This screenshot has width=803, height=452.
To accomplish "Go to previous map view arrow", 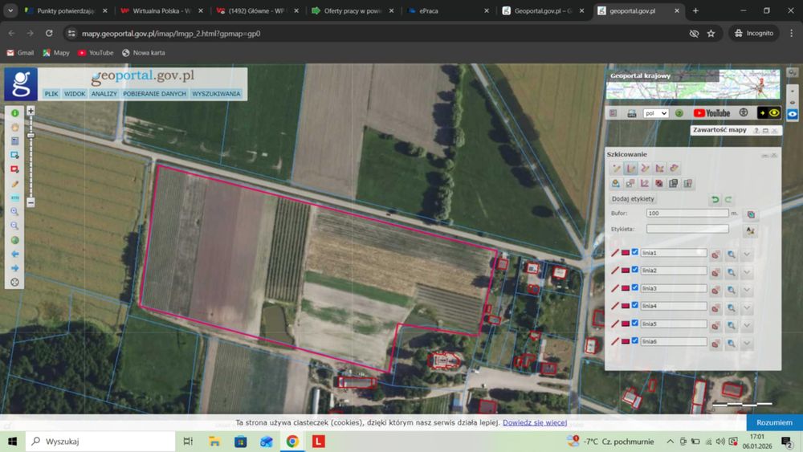I will pyautogui.click(x=14, y=254).
